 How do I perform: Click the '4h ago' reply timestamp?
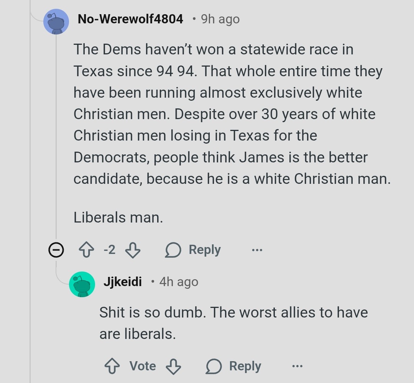[179, 282]
